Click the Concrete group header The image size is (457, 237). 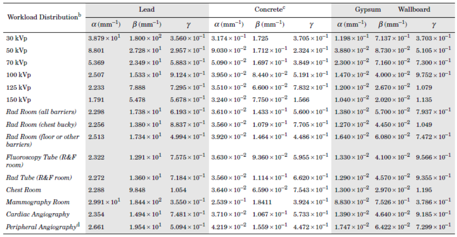click(x=270, y=9)
